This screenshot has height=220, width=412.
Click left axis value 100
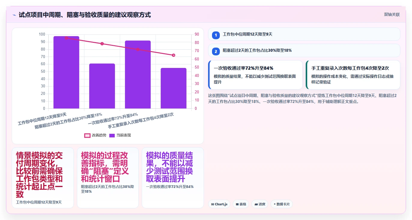(x=42, y=34)
